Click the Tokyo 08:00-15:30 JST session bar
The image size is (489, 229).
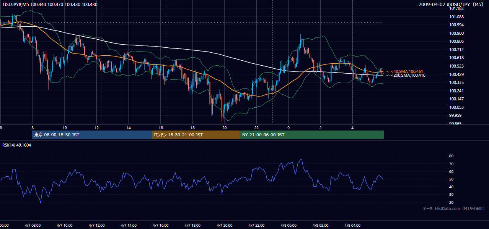pos(92,135)
